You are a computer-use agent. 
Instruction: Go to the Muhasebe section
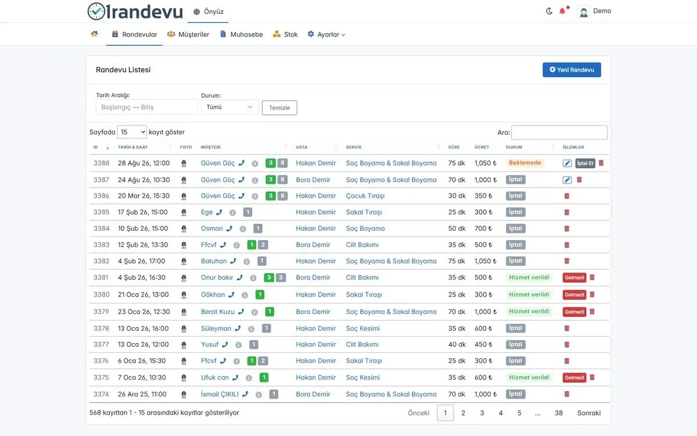(241, 34)
